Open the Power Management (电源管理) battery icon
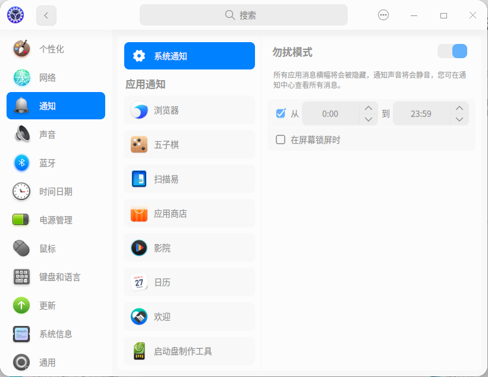This screenshot has height=377, width=488. [x=21, y=220]
